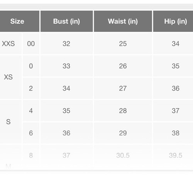Click numeric size 6 cell
This screenshot has width=193, height=179.
click(31, 133)
